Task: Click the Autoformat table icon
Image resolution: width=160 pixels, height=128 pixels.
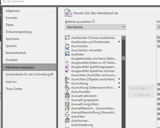Action: click(67, 120)
